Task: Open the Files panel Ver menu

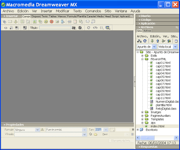Action: [x=166, y=36]
